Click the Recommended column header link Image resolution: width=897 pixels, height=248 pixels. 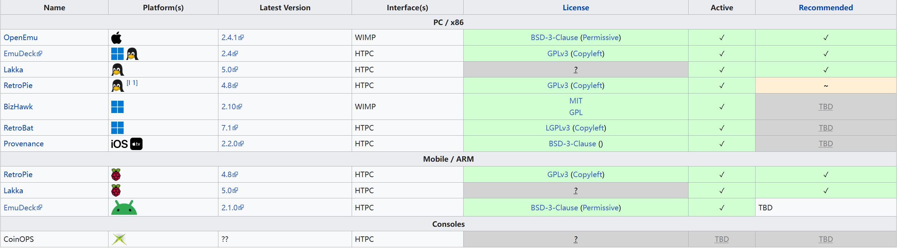[x=826, y=8]
